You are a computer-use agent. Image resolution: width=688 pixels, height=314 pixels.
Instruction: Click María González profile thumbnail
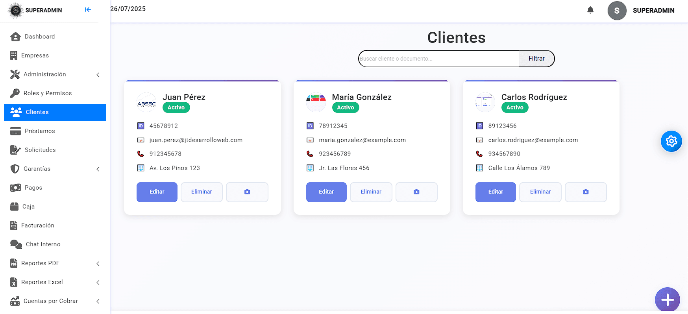[x=316, y=102]
